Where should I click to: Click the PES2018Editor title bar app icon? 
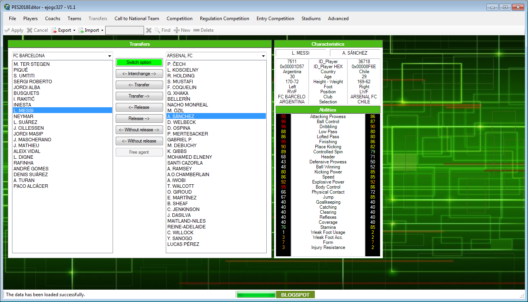click(7, 7)
